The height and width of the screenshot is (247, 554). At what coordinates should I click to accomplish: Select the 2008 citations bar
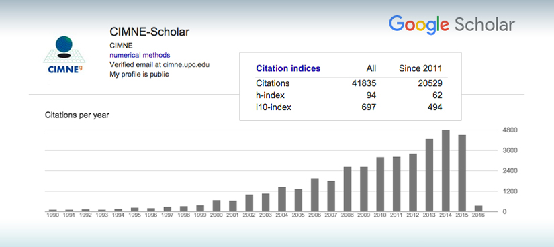coord(347,189)
